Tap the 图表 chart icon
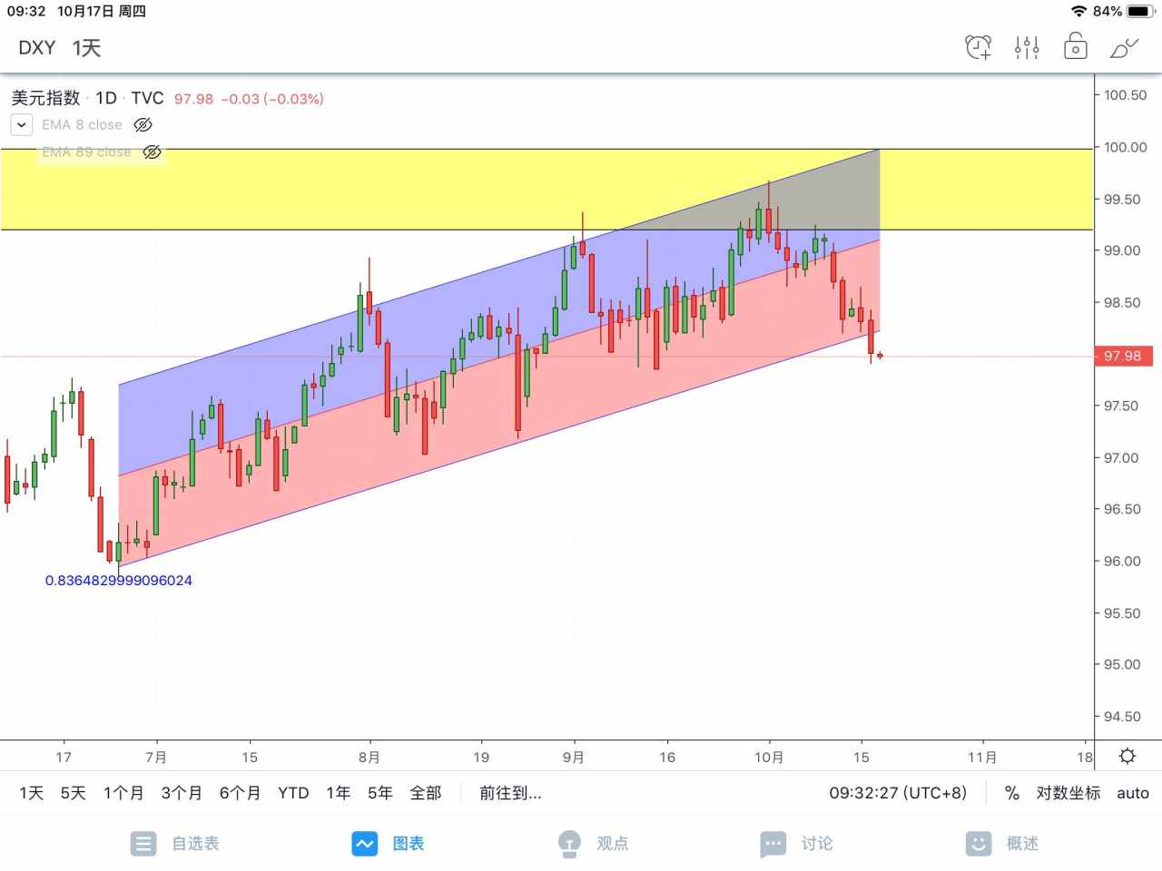The image size is (1162, 871). (364, 844)
